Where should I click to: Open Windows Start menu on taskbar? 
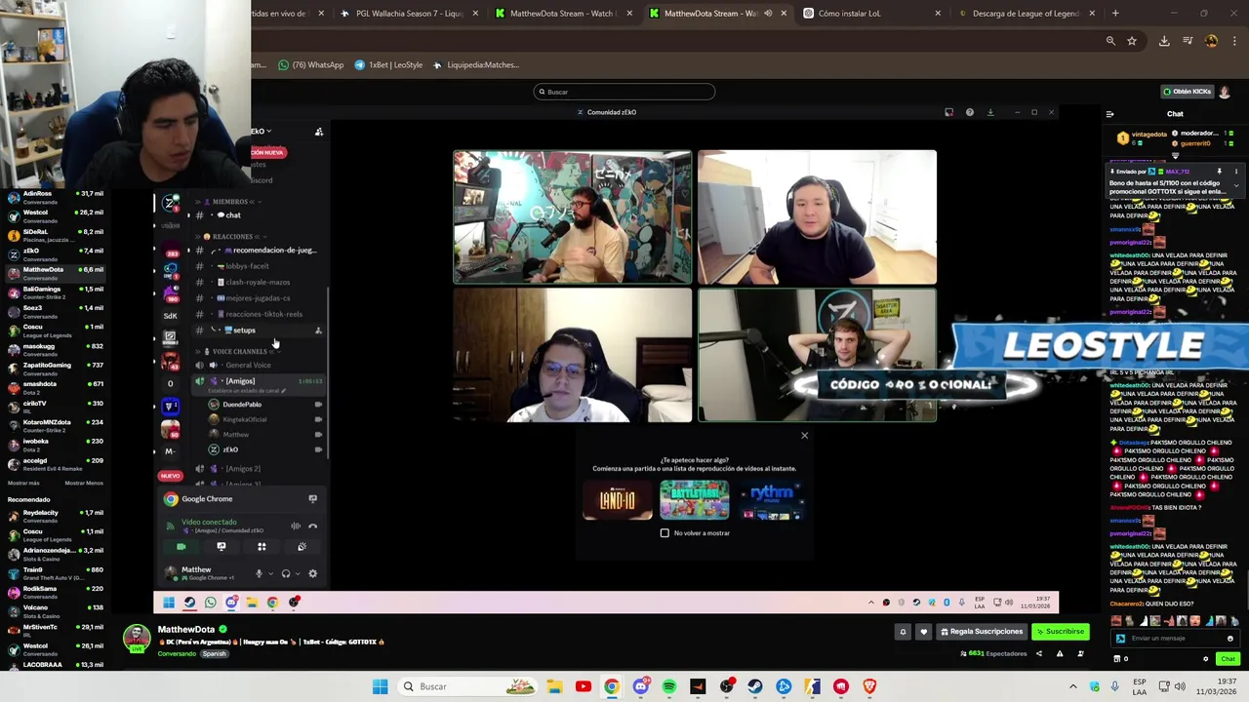pyautogui.click(x=381, y=686)
